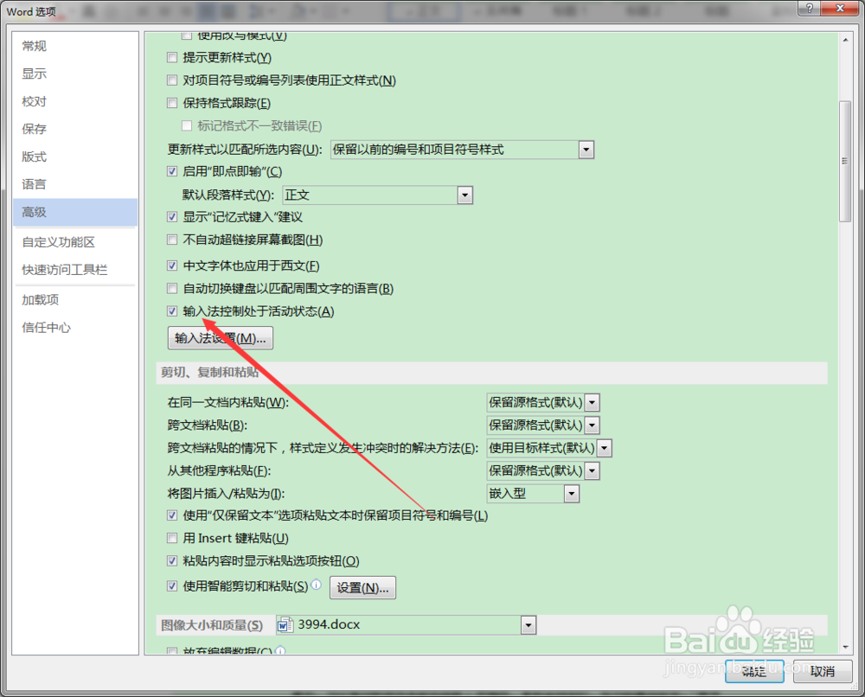865x697 pixels.
Task: Expand the 在同一文档内粘贴 dropdown
Action: (593, 402)
